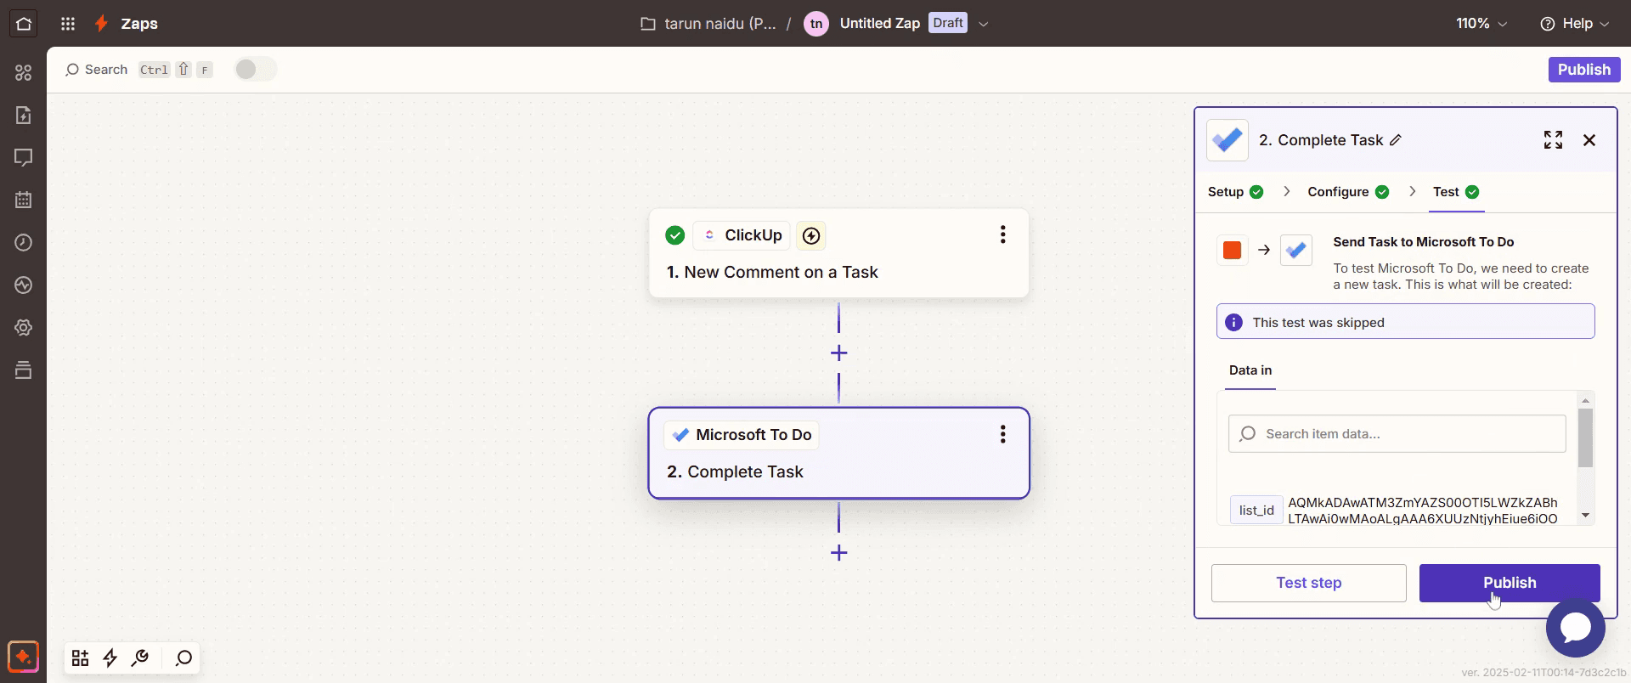Click the Untitled Zap title

click(x=879, y=24)
